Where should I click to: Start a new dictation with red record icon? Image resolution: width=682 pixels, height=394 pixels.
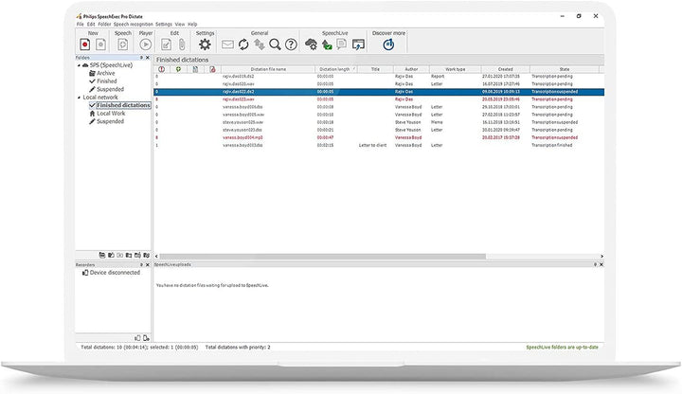tap(85, 45)
